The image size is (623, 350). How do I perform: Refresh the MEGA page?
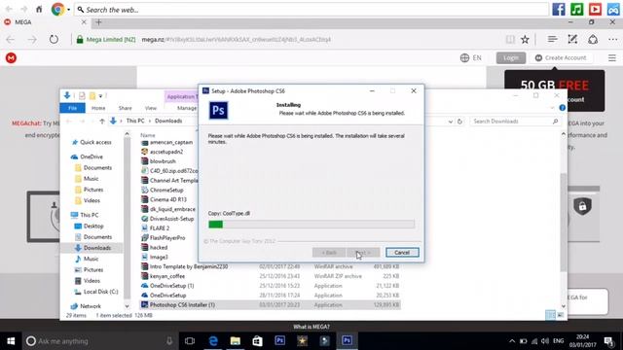pyautogui.click(x=54, y=39)
